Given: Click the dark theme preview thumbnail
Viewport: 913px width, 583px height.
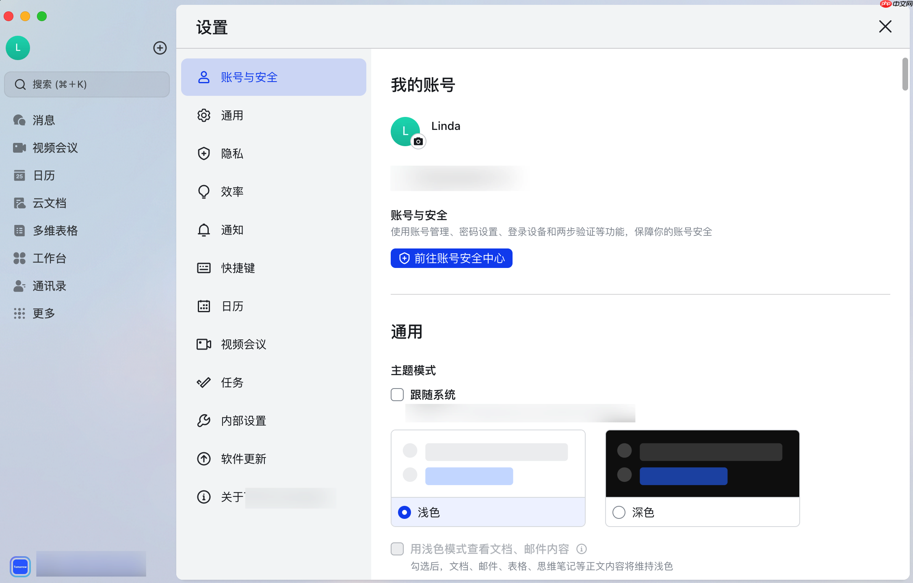Looking at the screenshot, I should click(x=702, y=464).
